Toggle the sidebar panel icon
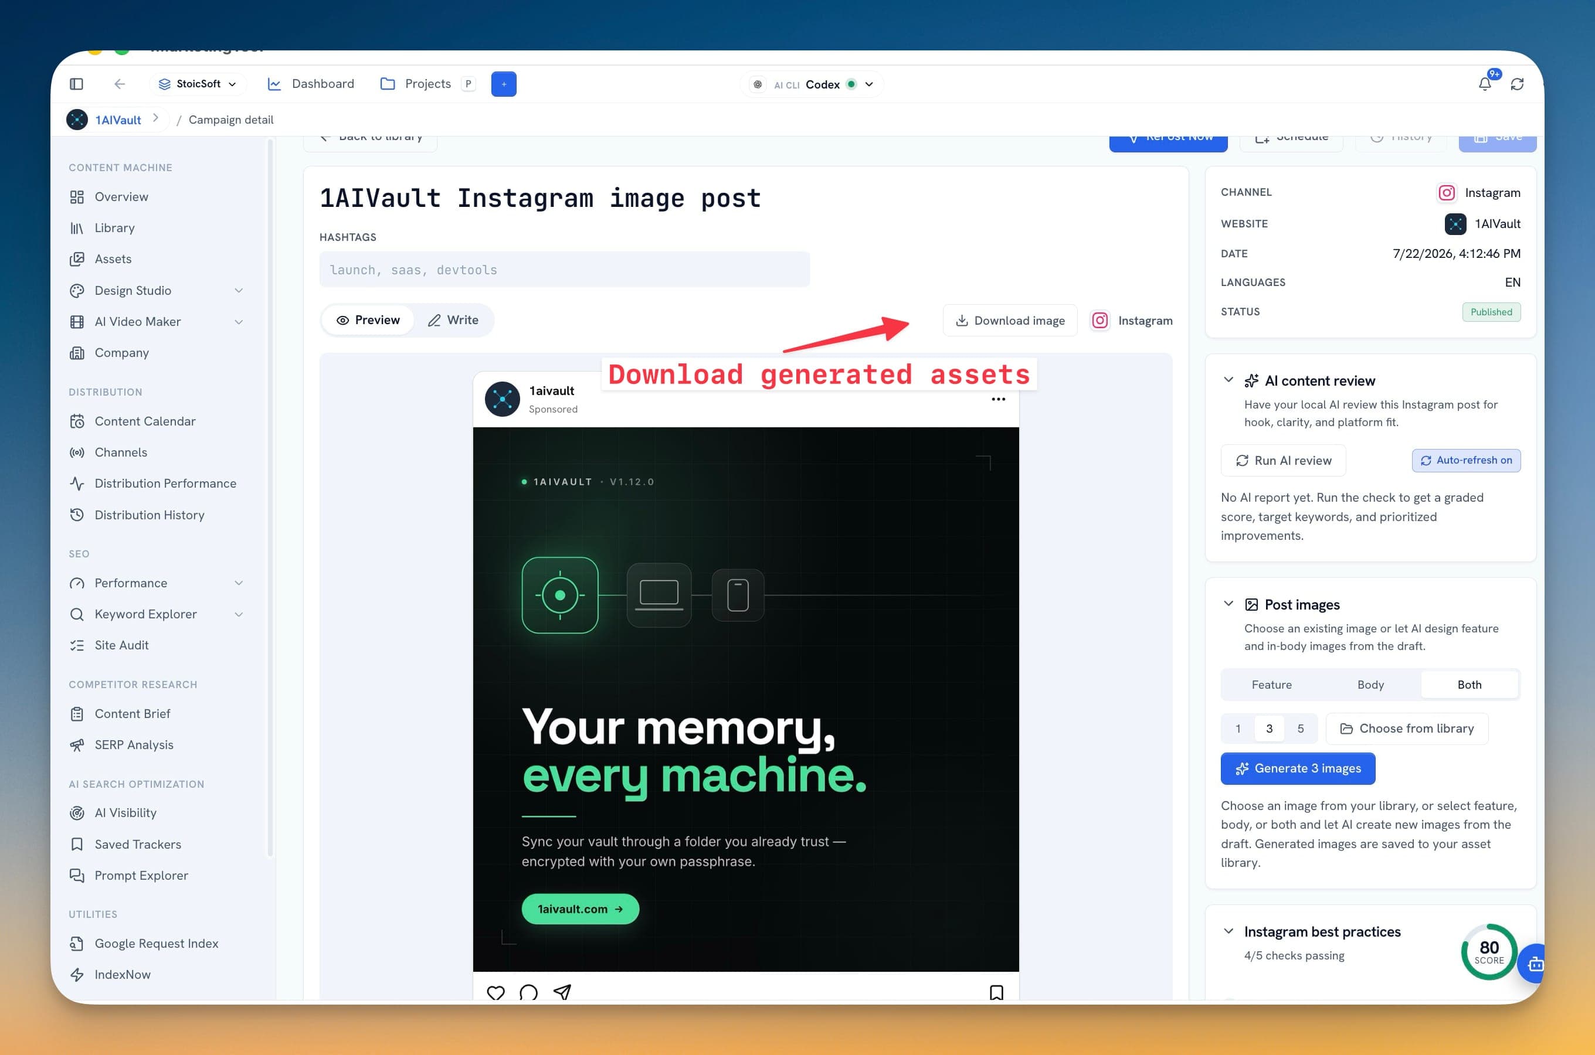Viewport: 1595px width, 1055px height. pos(76,84)
